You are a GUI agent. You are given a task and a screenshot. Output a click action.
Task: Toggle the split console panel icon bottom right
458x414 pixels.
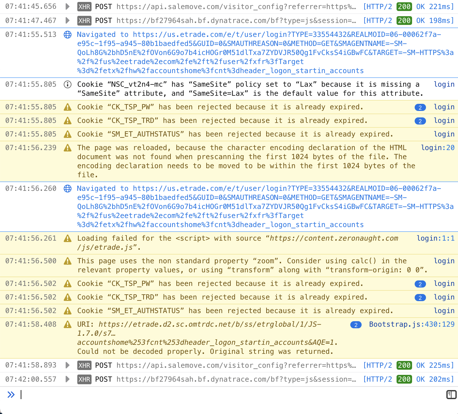click(450, 395)
